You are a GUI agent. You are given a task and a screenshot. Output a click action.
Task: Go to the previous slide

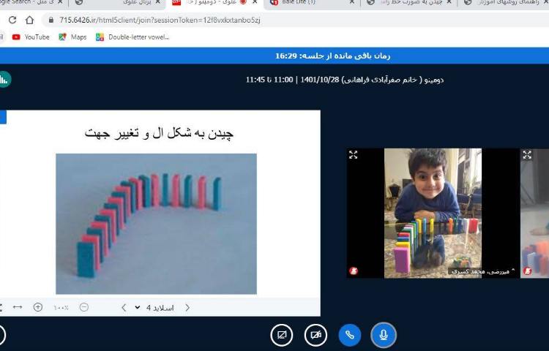pyautogui.click(x=187, y=308)
